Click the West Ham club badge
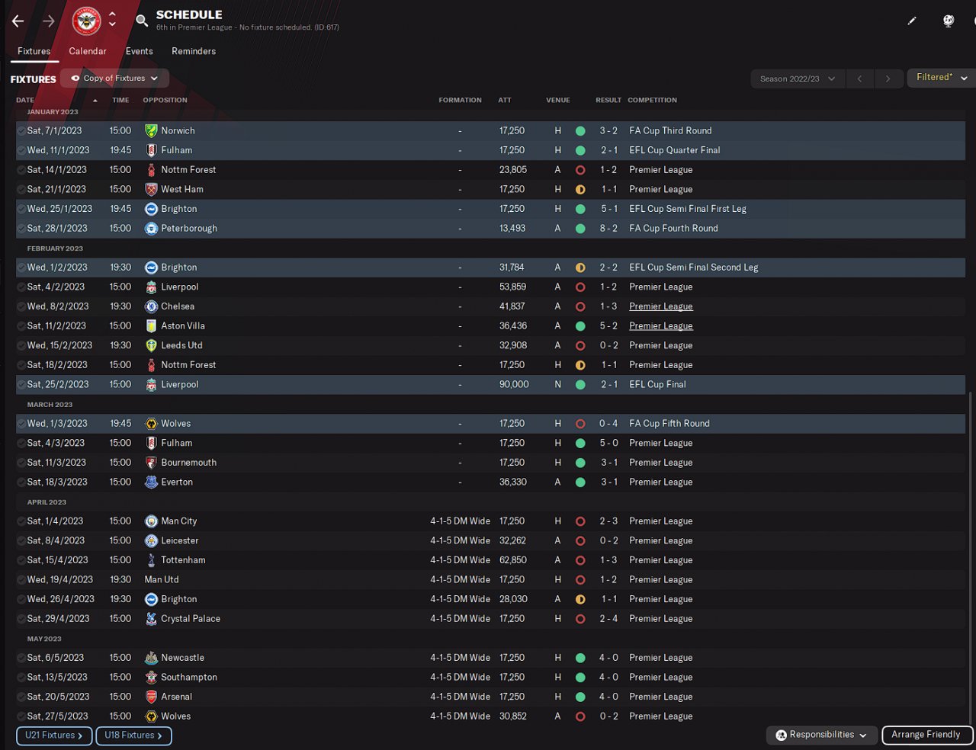Screen dimensions: 976x750 (151, 190)
